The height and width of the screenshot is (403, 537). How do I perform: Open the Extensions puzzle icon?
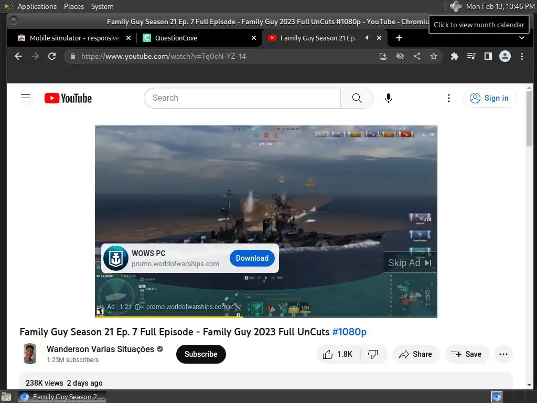pyautogui.click(x=455, y=56)
